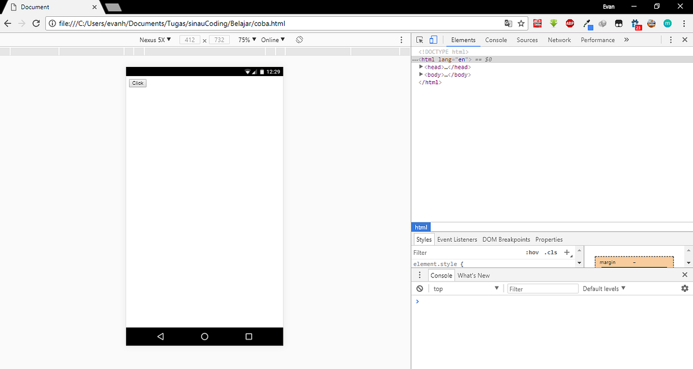Open the ColorZilla eyedropper extension
Viewport: 693px width, 369px height.
pos(587,23)
